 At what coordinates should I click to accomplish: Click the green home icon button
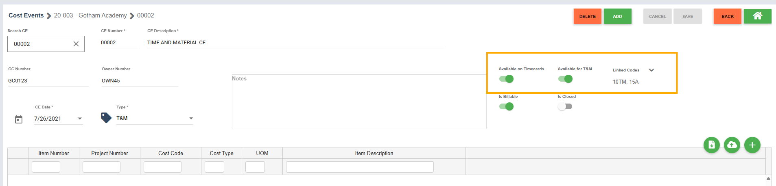(x=757, y=16)
